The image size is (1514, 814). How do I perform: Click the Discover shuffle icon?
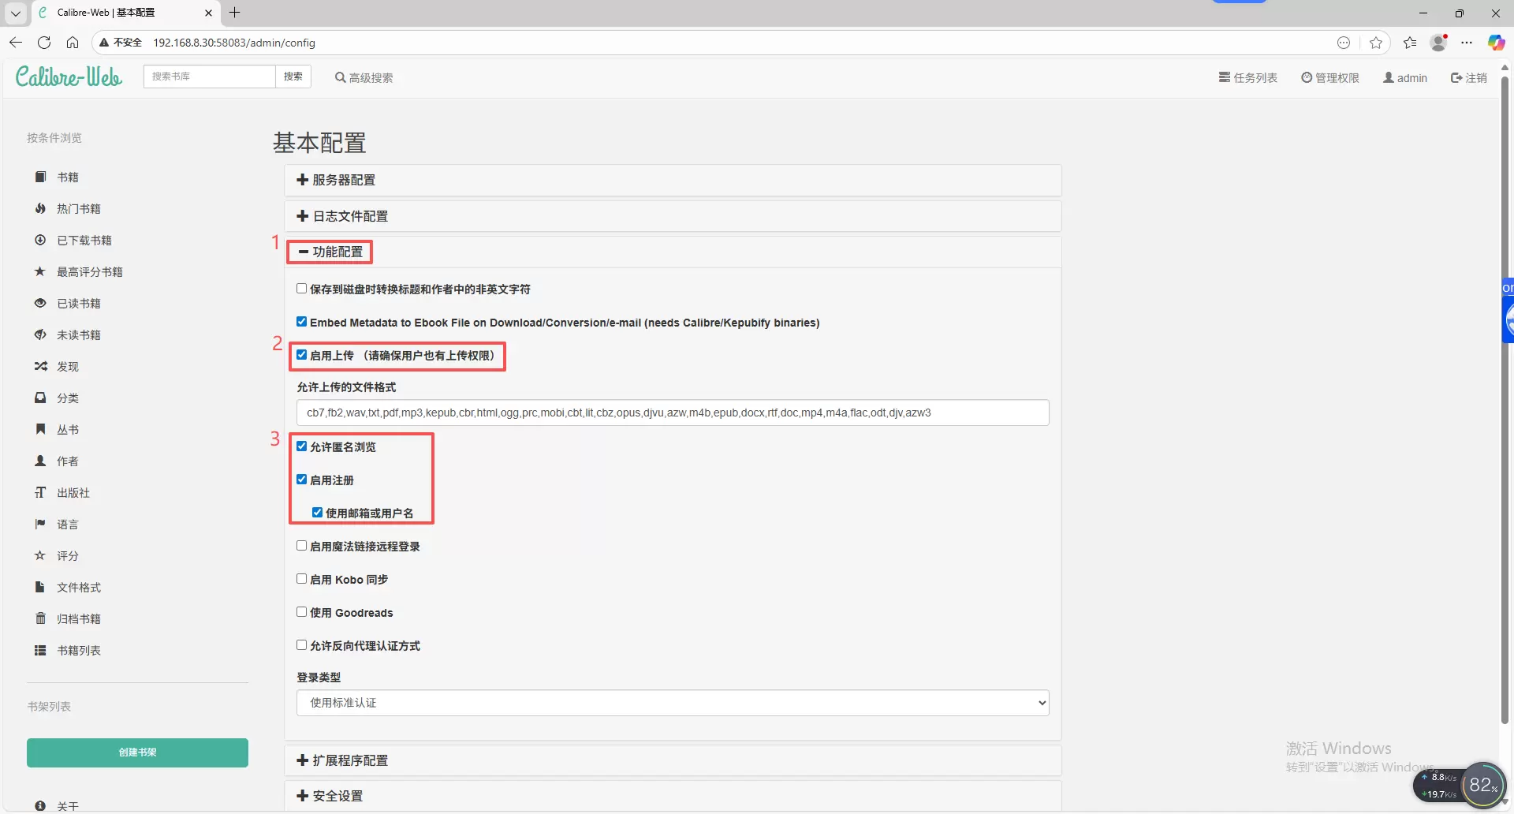coord(40,367)
